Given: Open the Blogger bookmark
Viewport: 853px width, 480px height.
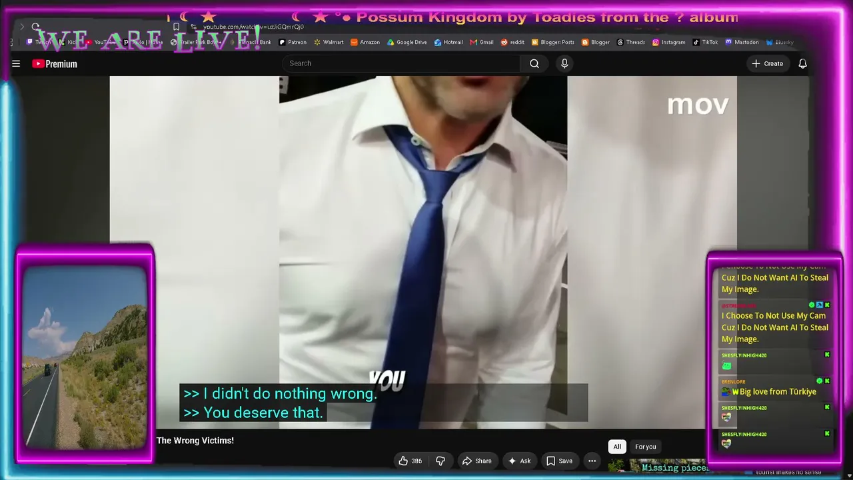Looking at the screenshot, I should pos(596,42).
